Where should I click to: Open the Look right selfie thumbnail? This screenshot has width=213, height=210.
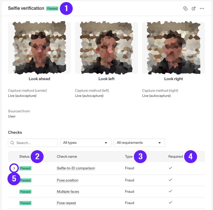click(174, 48)
